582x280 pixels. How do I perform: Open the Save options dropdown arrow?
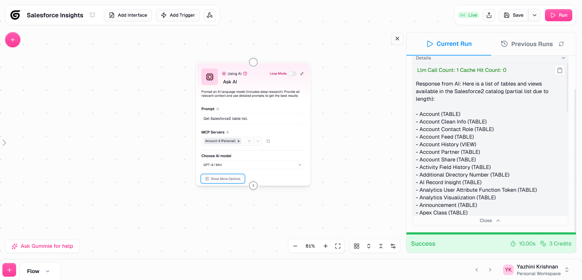coord(535,15)
